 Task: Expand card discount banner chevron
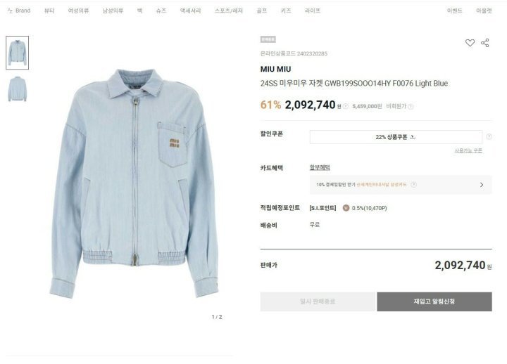point(482,185)
